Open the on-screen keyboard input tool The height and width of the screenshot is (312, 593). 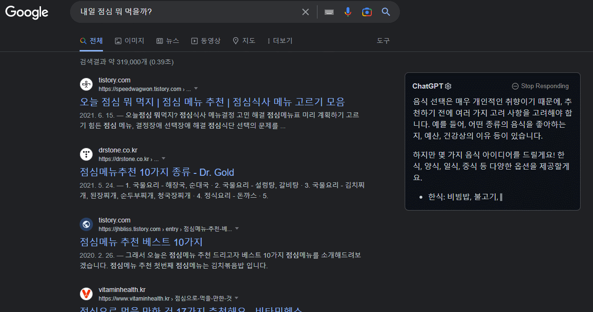[x=329, y=12]
